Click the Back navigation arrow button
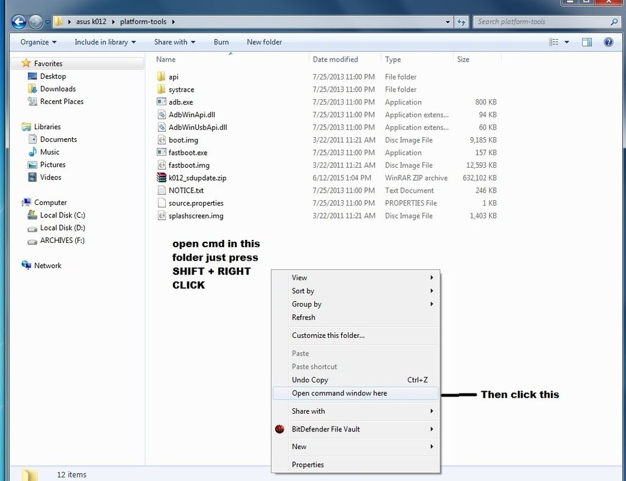The width and height of the screenshot is (626, 481). (19, 22)
